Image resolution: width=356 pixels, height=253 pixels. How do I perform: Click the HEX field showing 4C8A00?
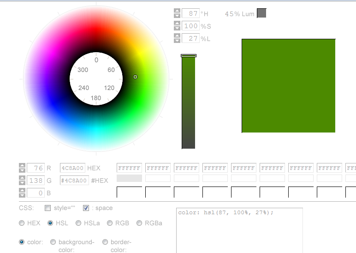pyautogui.click(x=73, y=168)
